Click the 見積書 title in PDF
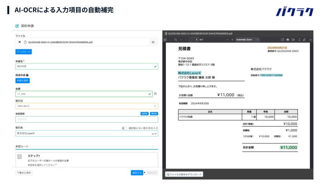 [184, 49]
